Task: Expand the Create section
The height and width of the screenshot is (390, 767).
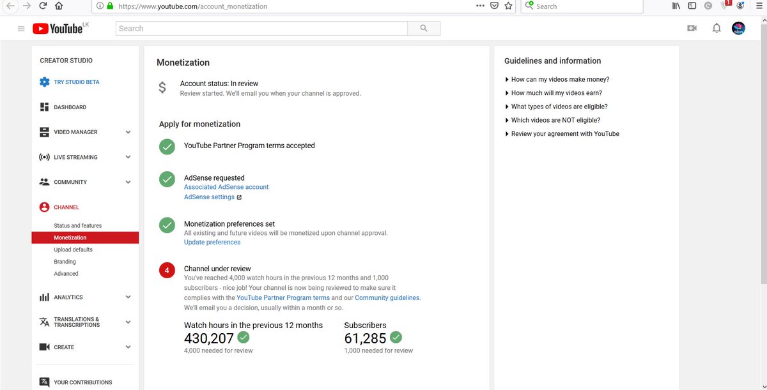Action: point(128,347)
